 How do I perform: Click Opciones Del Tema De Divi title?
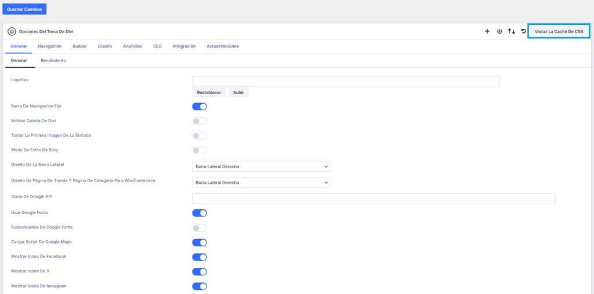tap(46, 32)
